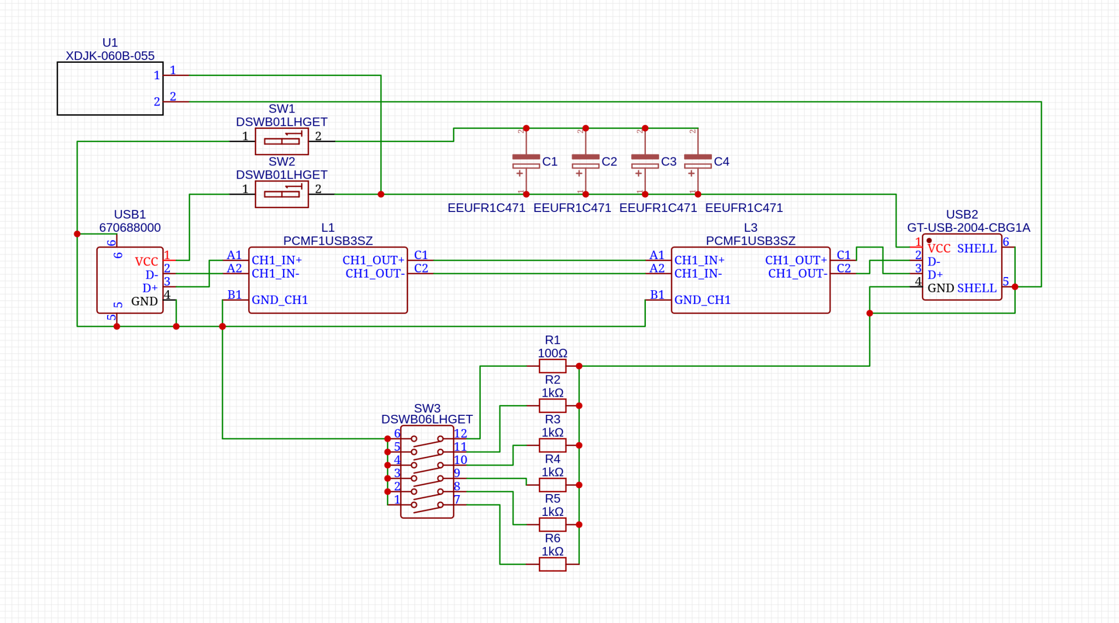Click the GND_CH1 pin label on L3
This screenshot has width=1119, height=623.
[702, 299]
